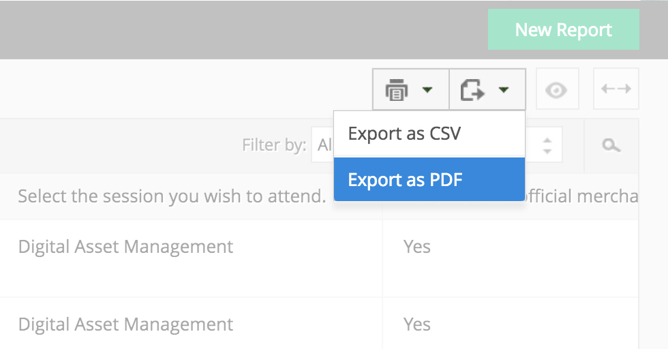
Task: Click the double-arrow expand width icon
Action: click(x=616, y=89)
